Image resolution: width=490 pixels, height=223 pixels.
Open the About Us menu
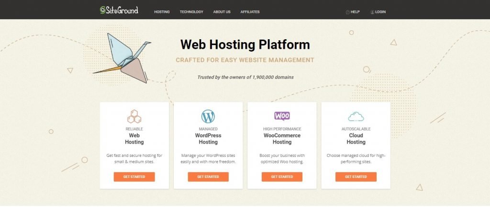(x=222, y=12)
